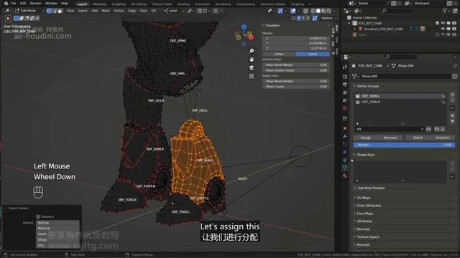This screenshot has width=460, height=258.
Task: Open Local transform orientation dropdown
Action: tap(174, 11)
